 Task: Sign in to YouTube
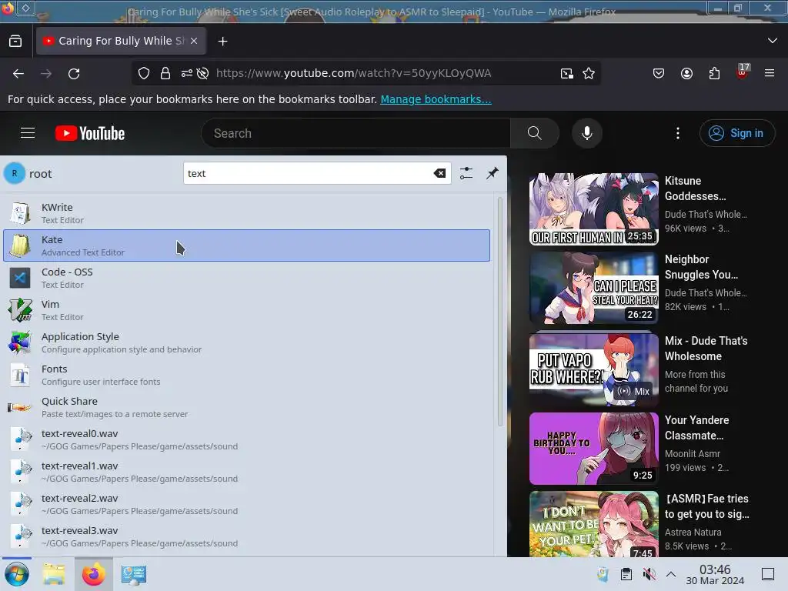click(736, 133)
